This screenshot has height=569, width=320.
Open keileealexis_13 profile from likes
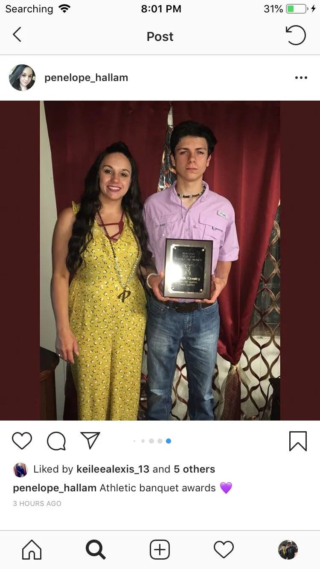(x=113, y=469)
